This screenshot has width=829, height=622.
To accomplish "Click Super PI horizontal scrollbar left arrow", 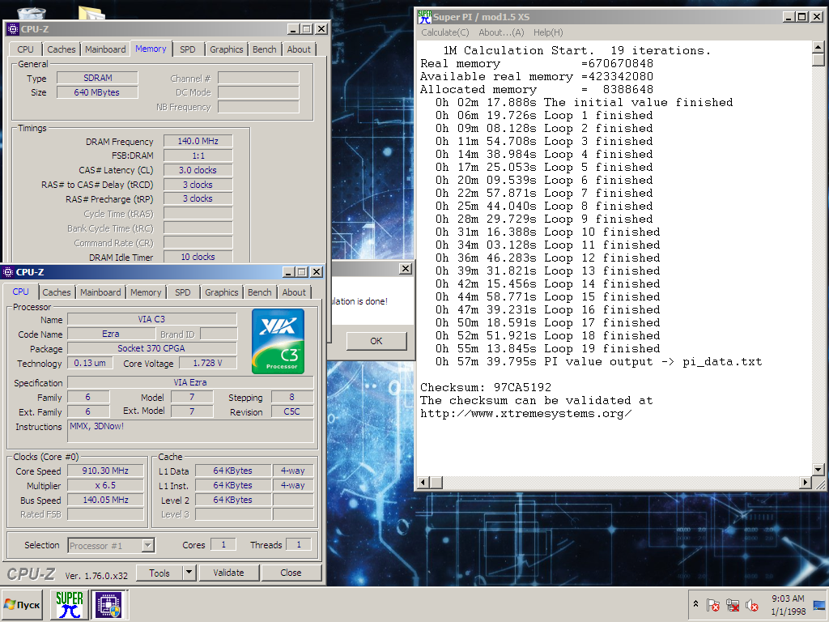I will [423, 483].
